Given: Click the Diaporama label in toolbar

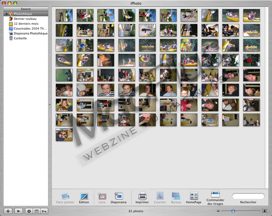Looking at the screenshot, I should coord(119,202).
